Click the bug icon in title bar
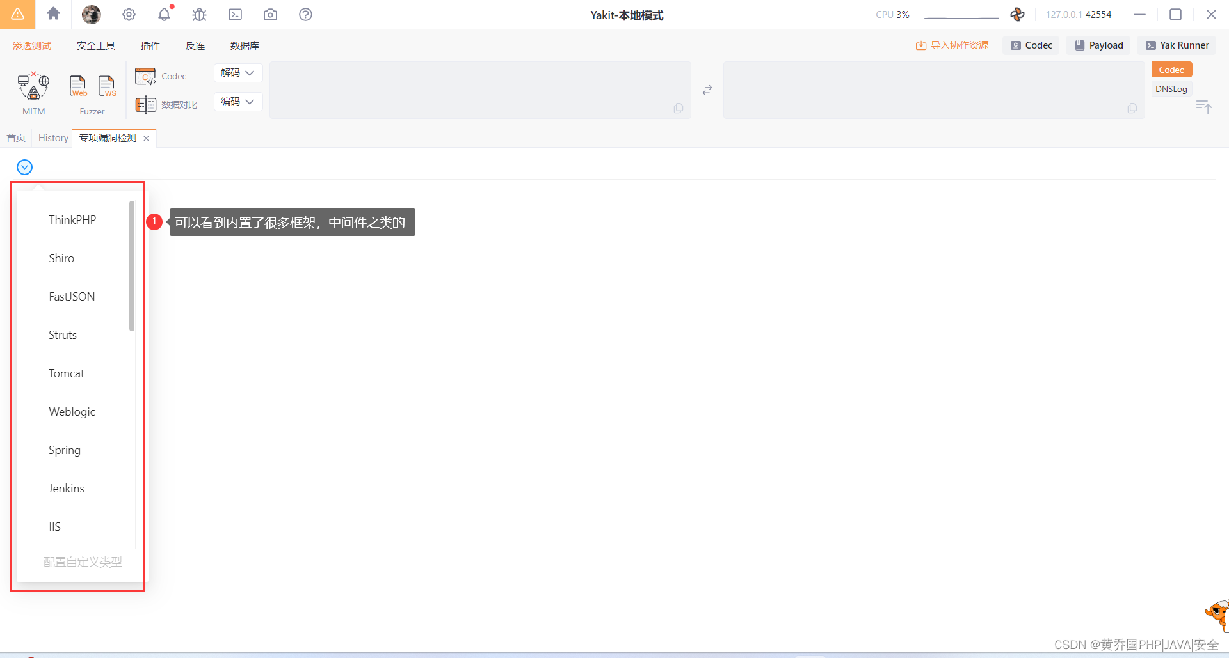The width and height of the screenshot is (1229, 658). tap(200, 14)
